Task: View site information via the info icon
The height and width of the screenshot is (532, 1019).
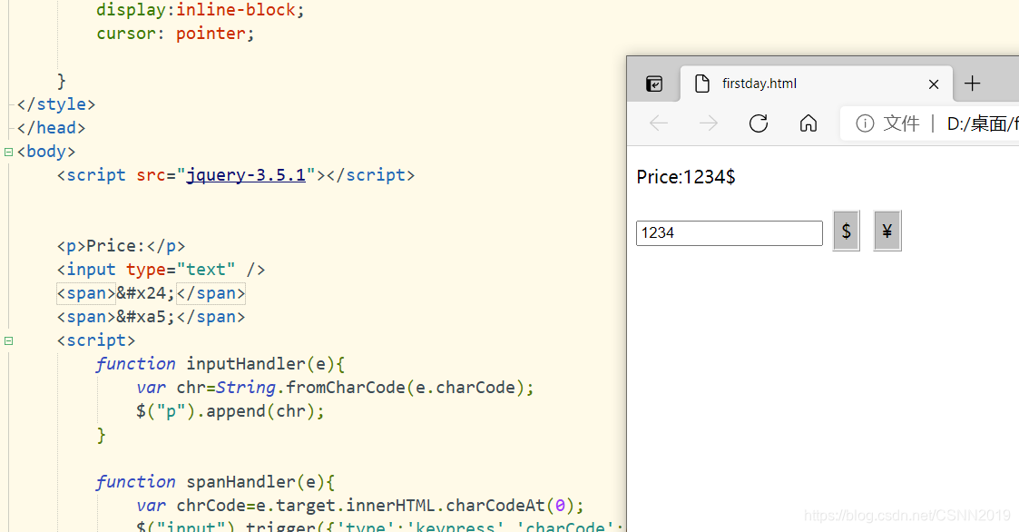Action: pos(865,123)
